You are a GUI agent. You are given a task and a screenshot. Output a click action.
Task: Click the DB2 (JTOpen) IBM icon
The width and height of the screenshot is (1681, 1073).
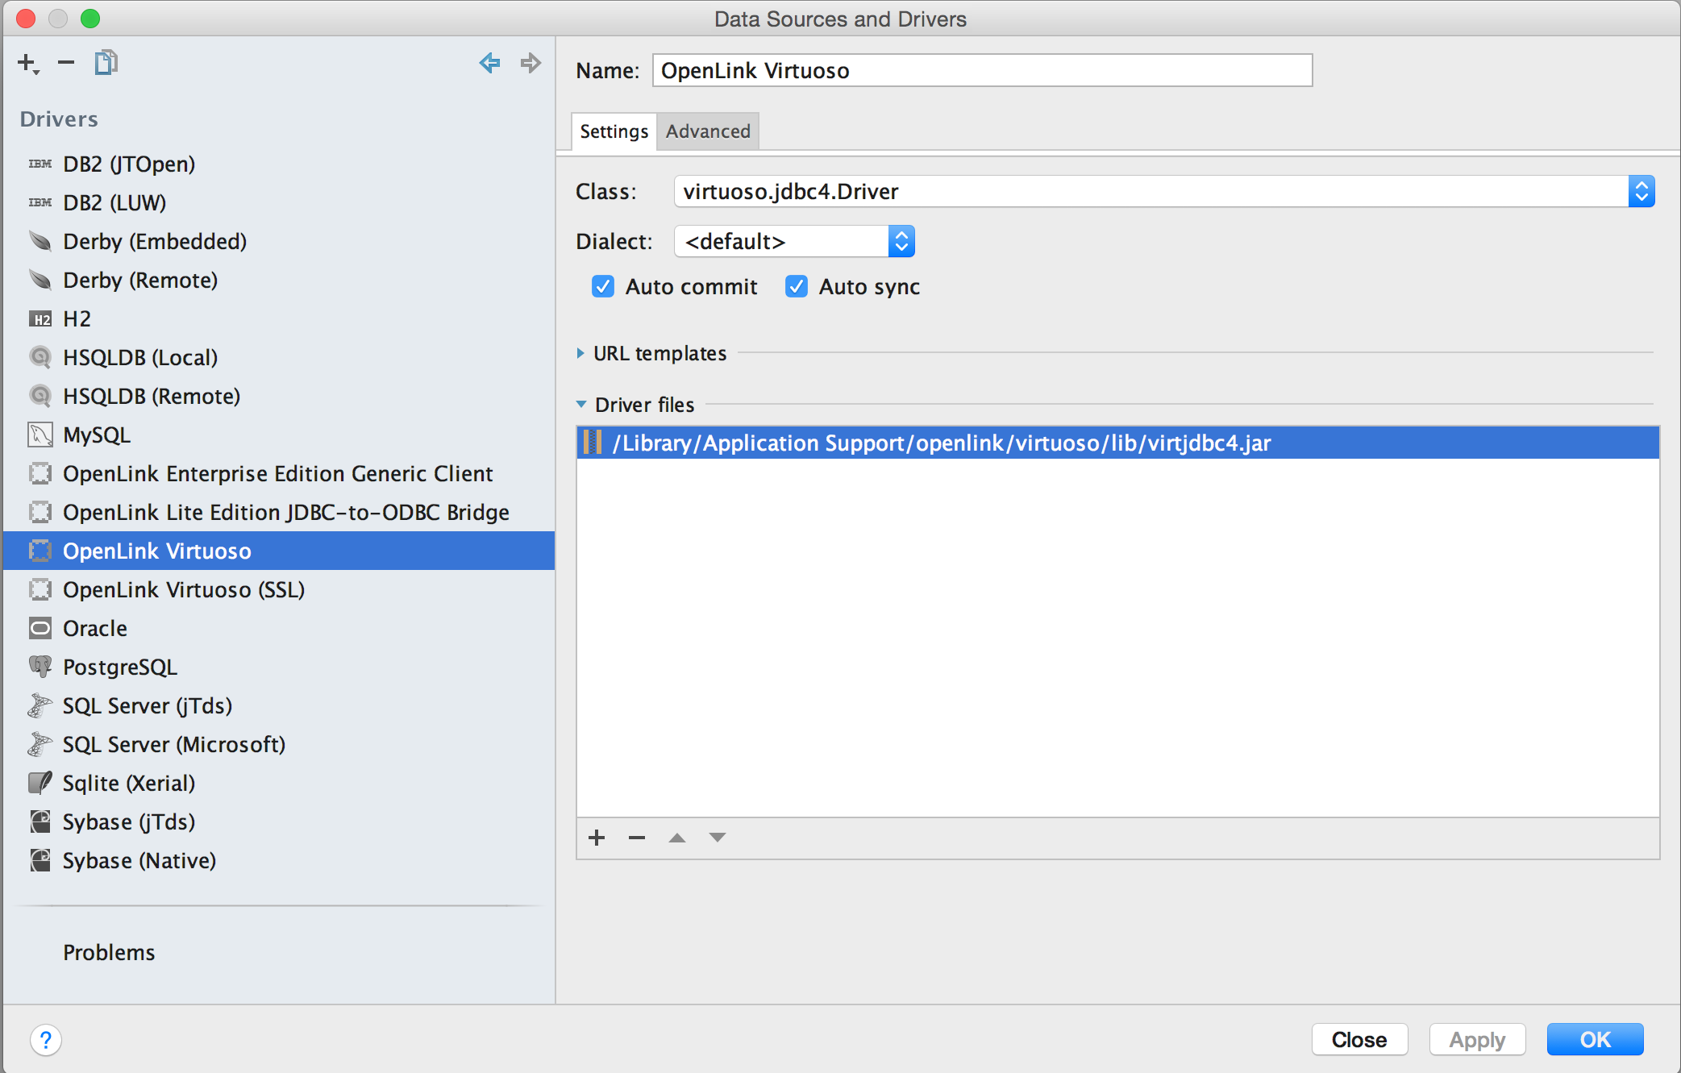point(40,164)
